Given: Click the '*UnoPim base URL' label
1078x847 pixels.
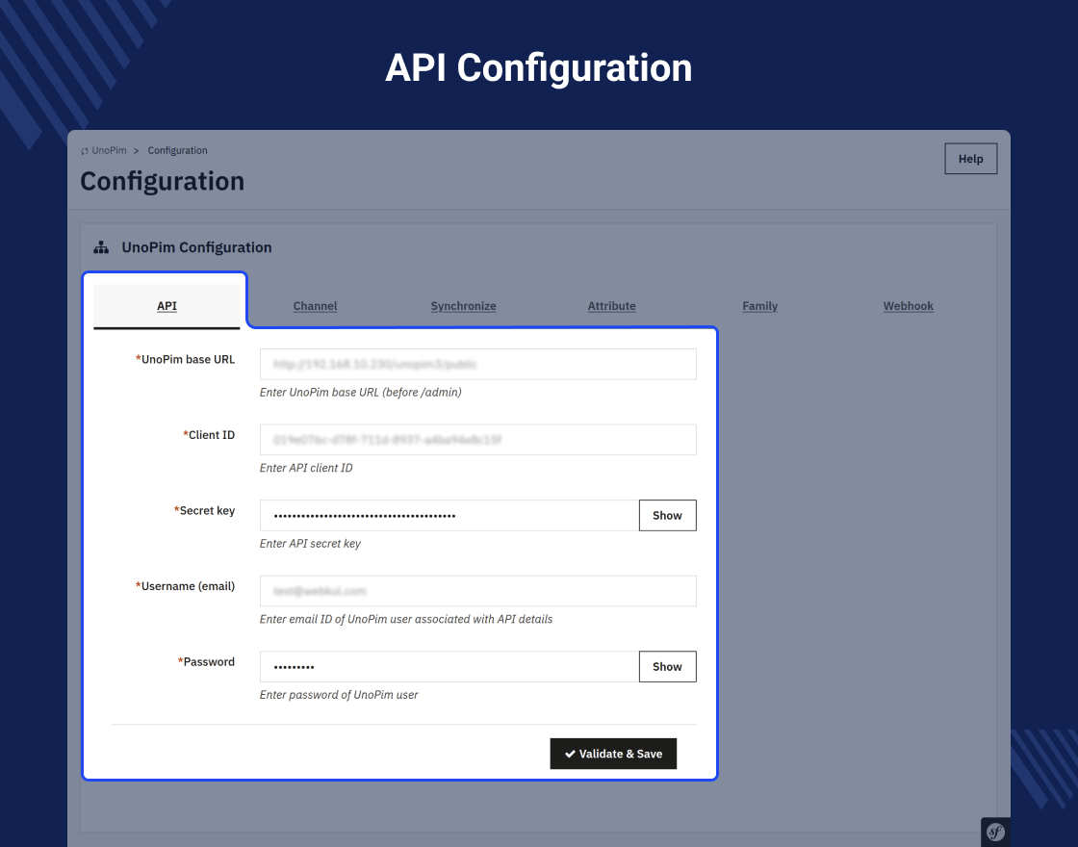Looking at the screenshot, I should pos(185,360).
